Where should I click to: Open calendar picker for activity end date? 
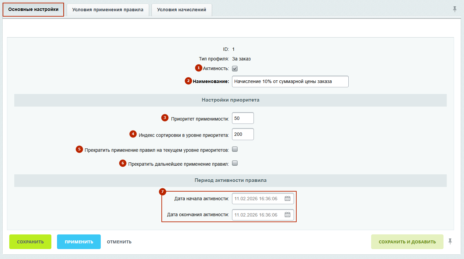287,215
